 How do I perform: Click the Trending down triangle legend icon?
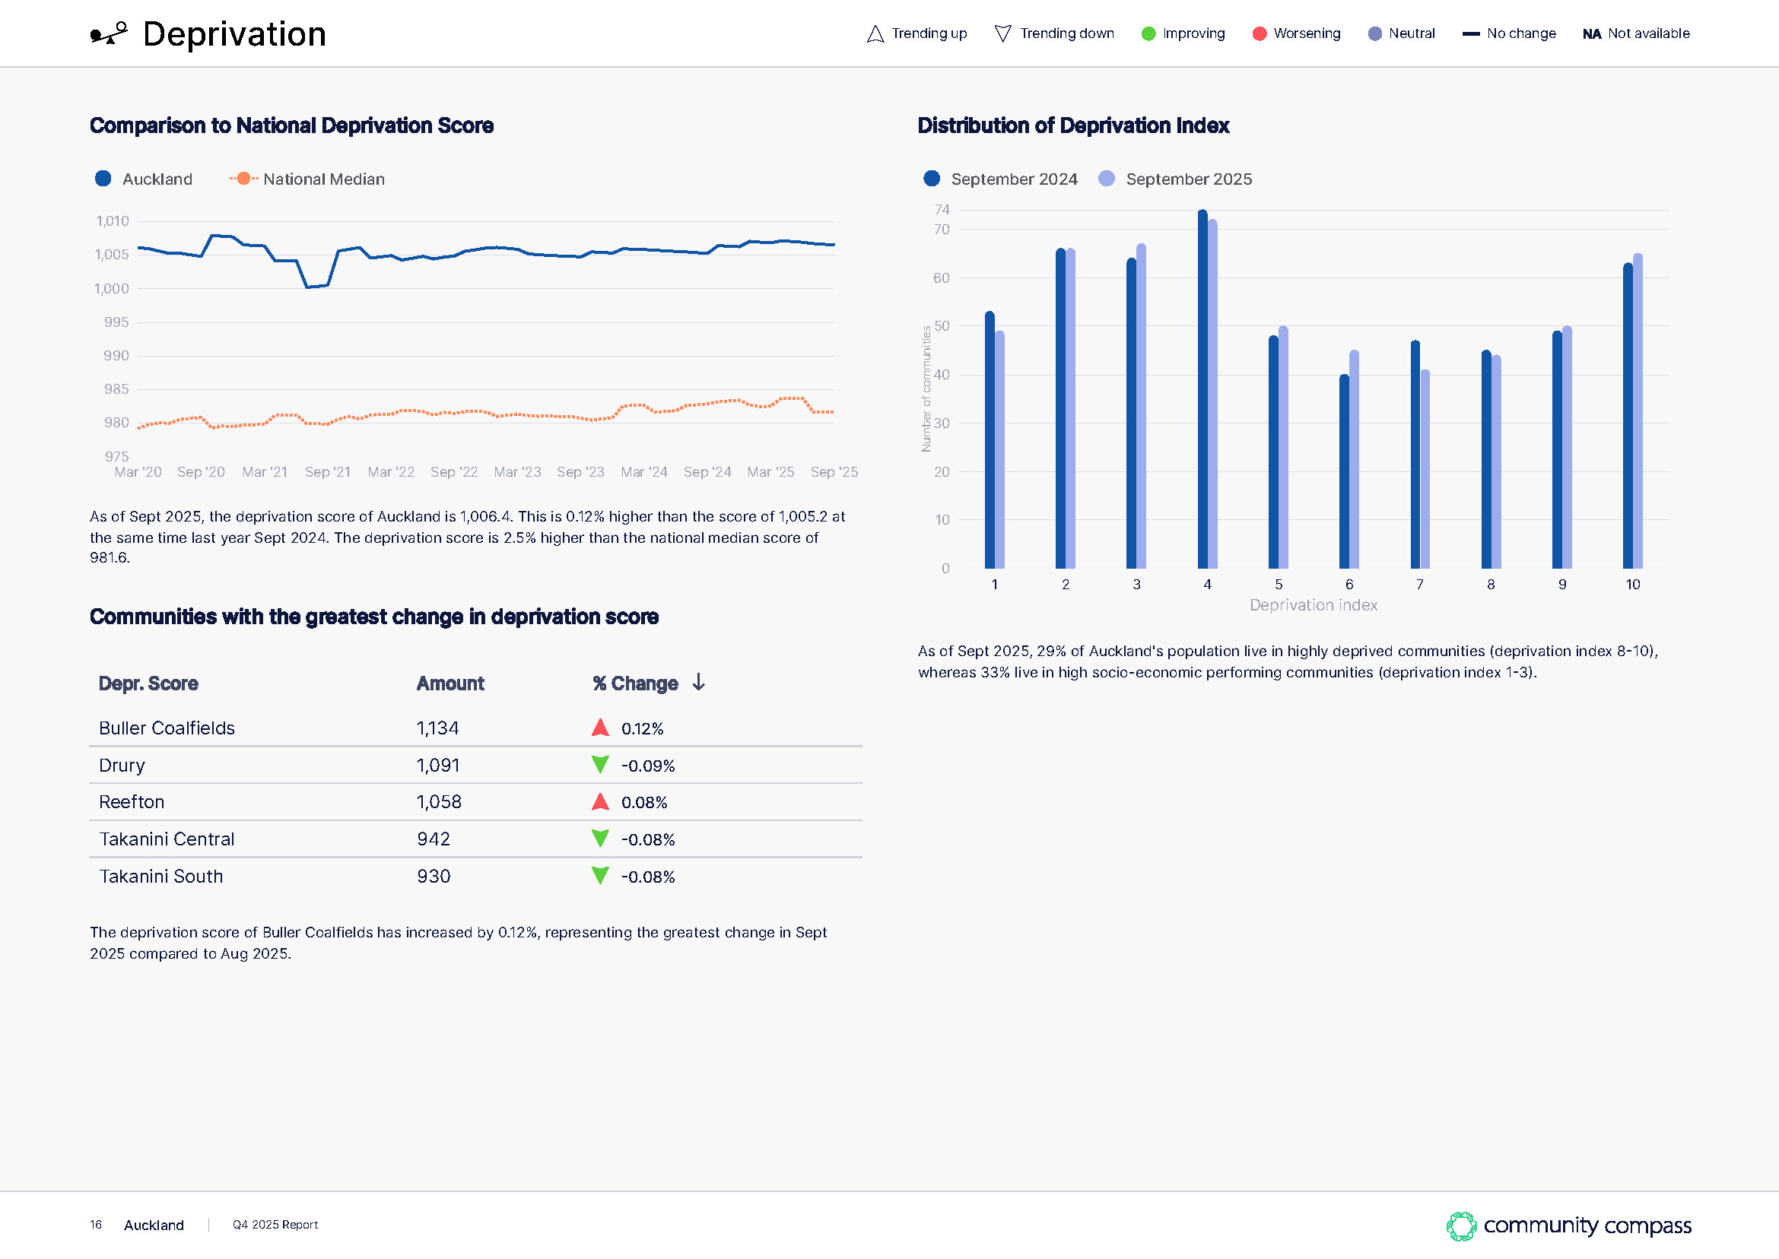pyautogui.click(x=1002, y=33)
